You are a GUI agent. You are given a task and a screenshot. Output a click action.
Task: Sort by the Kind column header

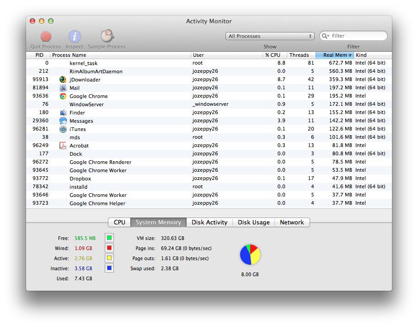pos(373,55)
